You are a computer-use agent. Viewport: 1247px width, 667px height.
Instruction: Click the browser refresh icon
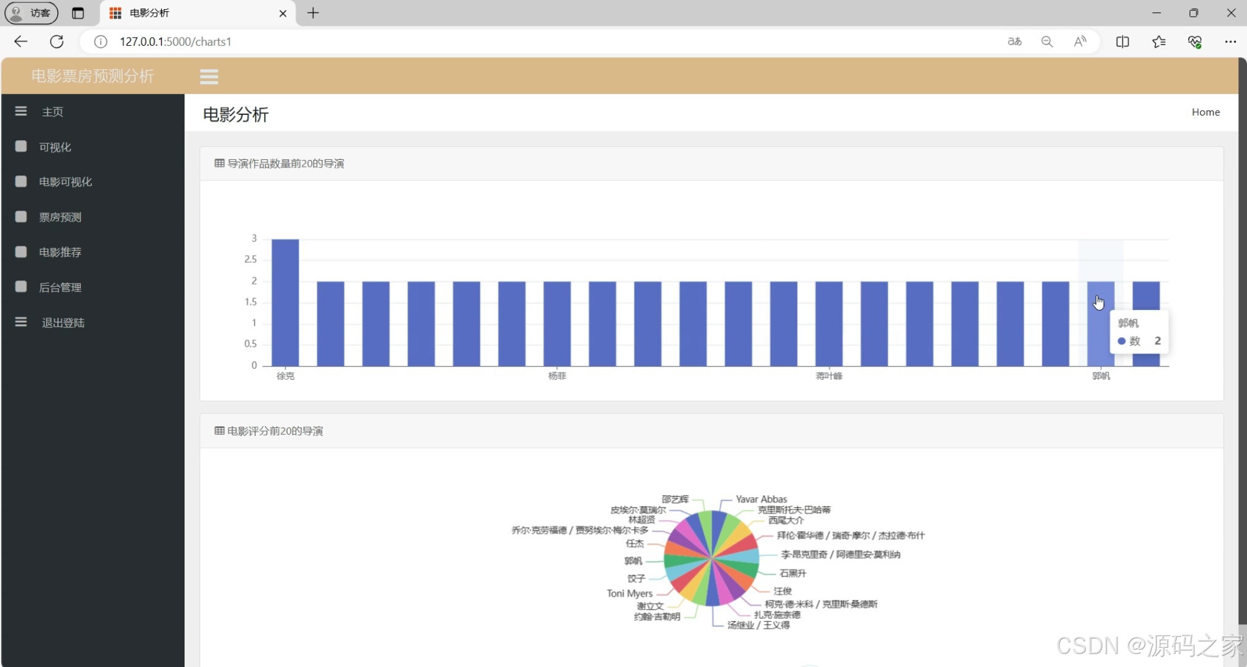57,41
